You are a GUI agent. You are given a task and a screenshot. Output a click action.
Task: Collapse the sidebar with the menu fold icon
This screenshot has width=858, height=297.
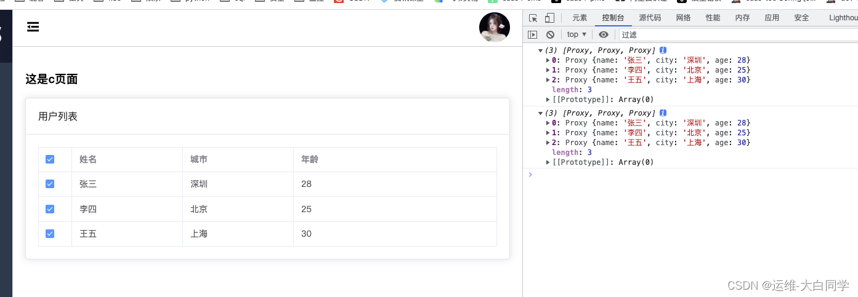pyautogui.click(x=33, y=26)
